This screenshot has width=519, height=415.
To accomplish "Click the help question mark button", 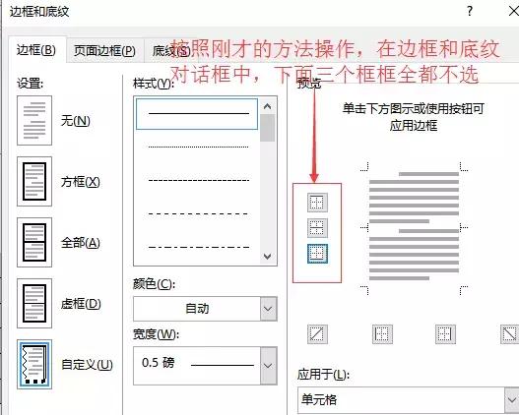I will pyautogui.click(x=470, y=12).
